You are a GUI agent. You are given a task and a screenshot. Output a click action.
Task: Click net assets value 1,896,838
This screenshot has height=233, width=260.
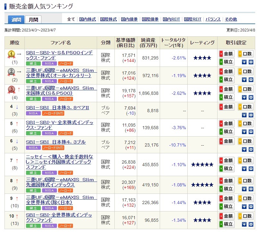tap(148, 94)
